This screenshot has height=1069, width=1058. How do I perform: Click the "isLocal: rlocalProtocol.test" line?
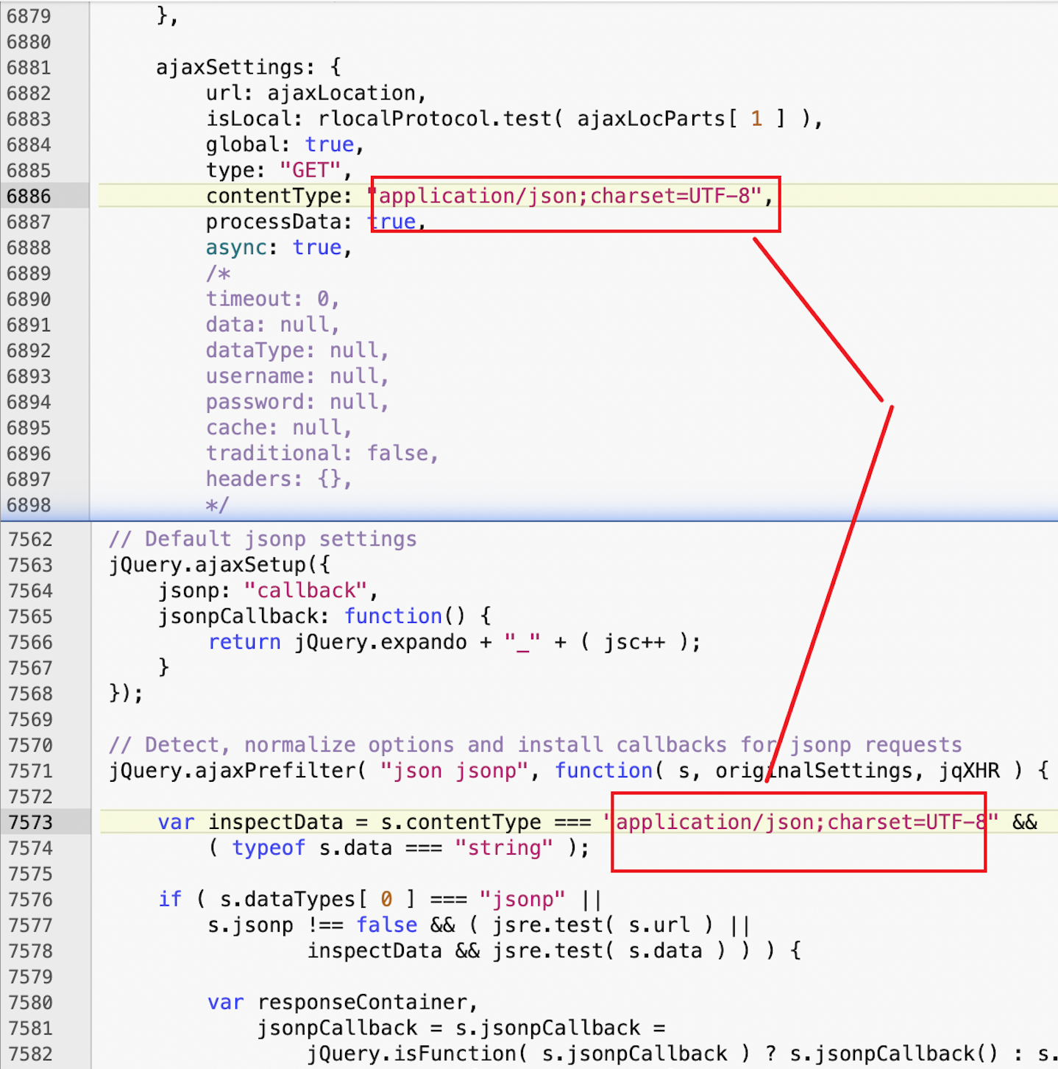tap(514, 119)
